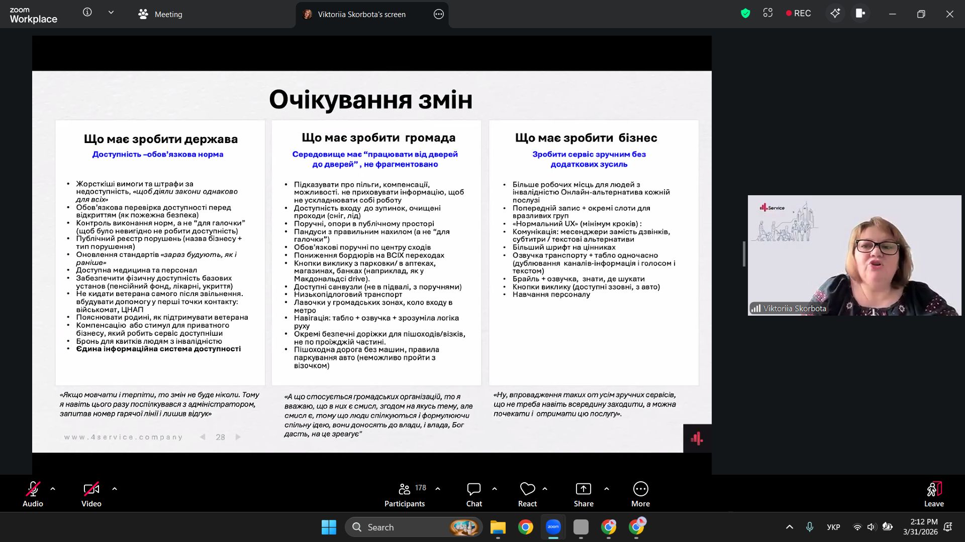Expand video options chevron next to Video
Screen dimensions: 965x542
click(x=115, y=489)
